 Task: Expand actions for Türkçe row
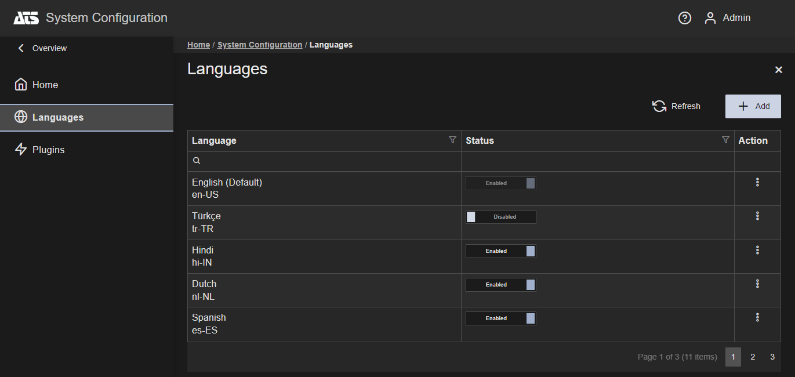coord(757,216)
